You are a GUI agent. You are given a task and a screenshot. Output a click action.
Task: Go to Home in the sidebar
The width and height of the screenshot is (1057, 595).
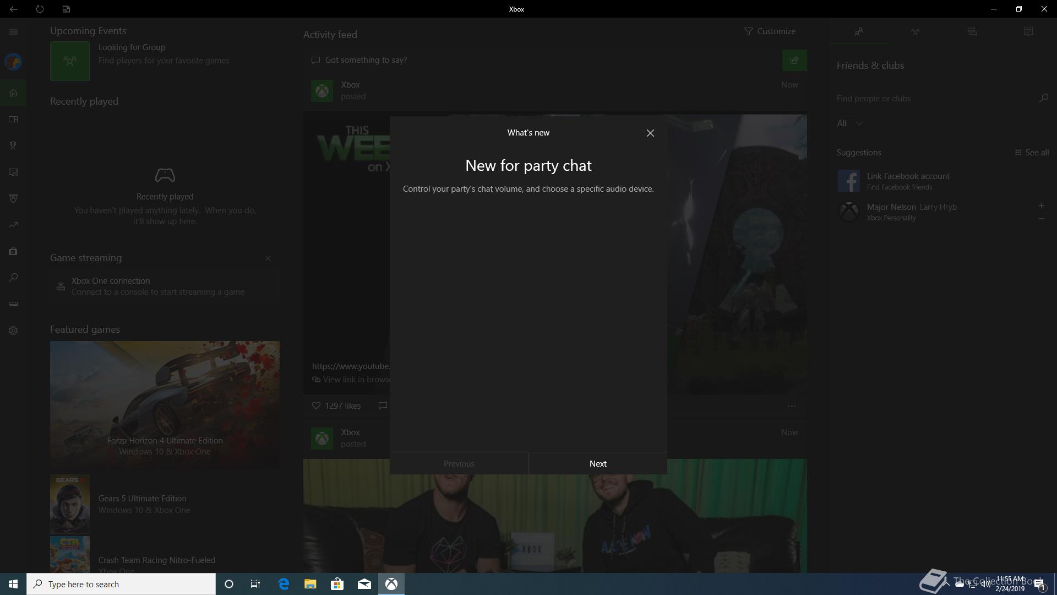click(x=13, y=93)
